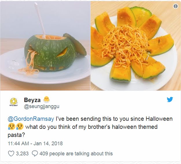This screenshot has width=181, height=164.
Task: Open the @seungjjanggu handle
Action: click(41, 107)
